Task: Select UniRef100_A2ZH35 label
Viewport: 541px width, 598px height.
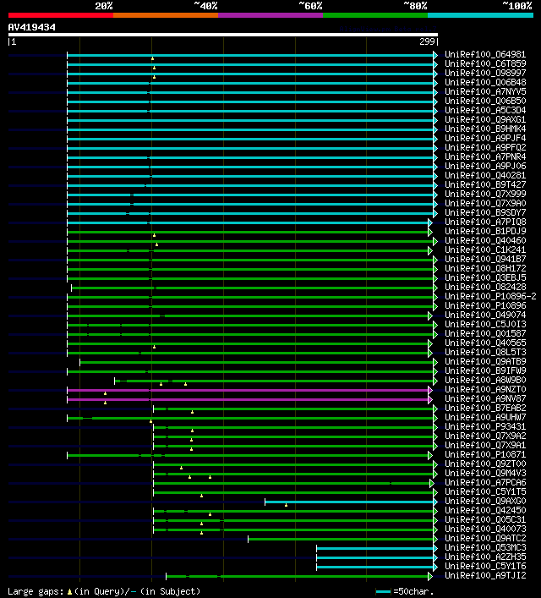Action: pos(485,557)
